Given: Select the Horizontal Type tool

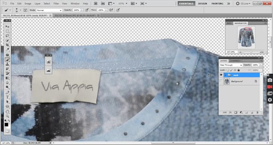Looking at the screenshot, I should click(x=7, y=97).
